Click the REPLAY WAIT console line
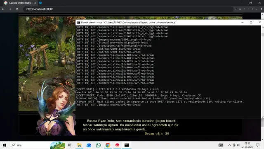 pyautogui.click(x=160, y=102)
